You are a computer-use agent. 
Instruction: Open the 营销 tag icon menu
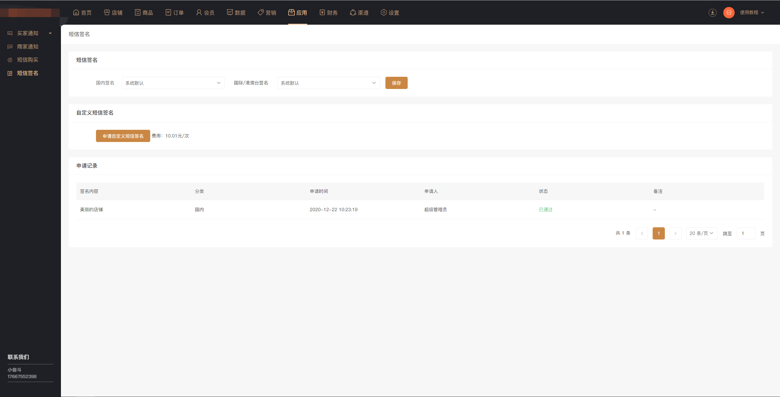pos(267,12)
